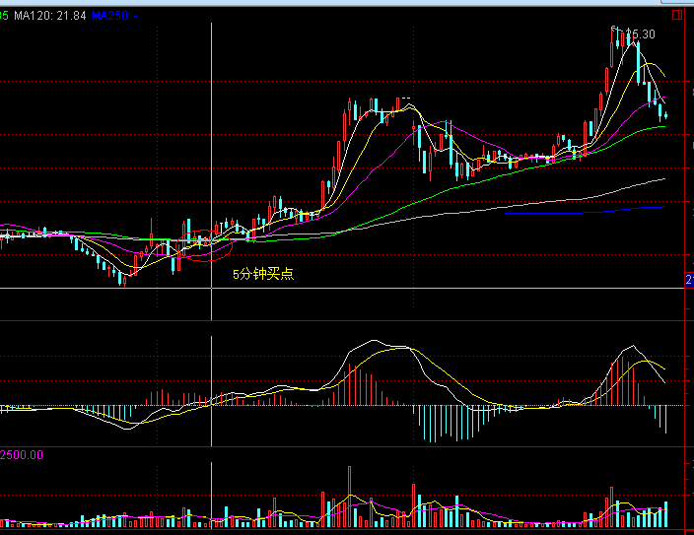
Task: Click the blue MA250 indicator label
Action: (x=113, y=16)
